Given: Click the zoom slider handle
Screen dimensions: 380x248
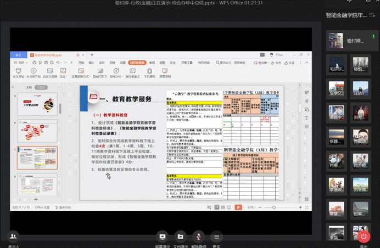Looking at the screenshot, I should coord(274,207).
